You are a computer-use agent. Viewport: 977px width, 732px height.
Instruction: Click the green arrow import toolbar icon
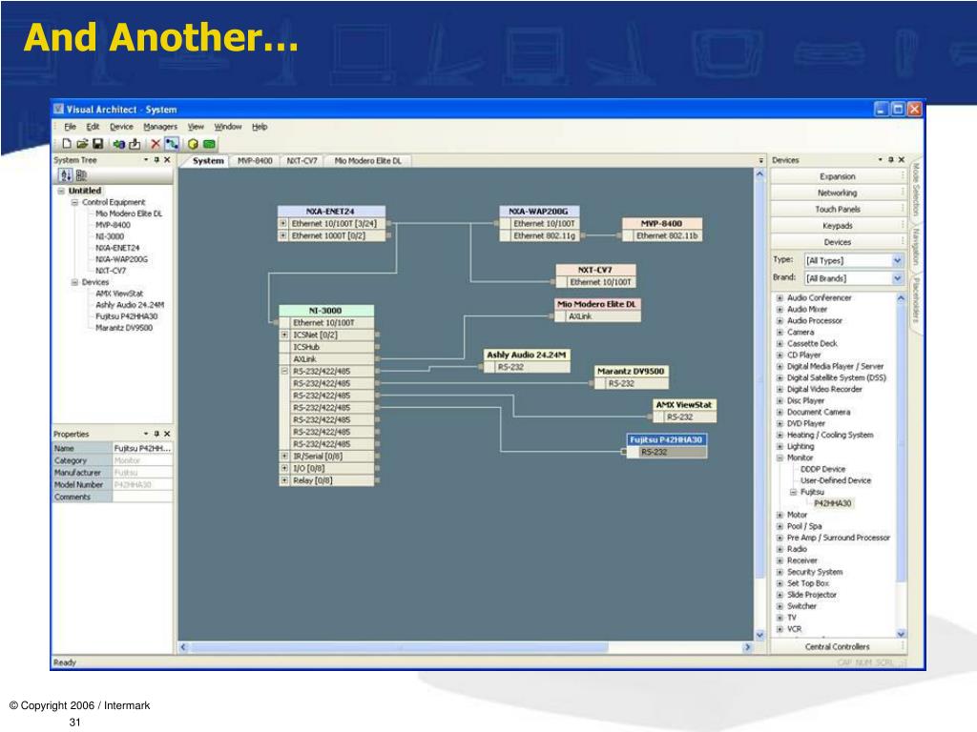tap(118, 144)
